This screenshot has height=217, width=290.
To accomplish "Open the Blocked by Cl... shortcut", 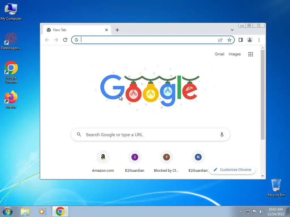I will [x=166, y=162].
